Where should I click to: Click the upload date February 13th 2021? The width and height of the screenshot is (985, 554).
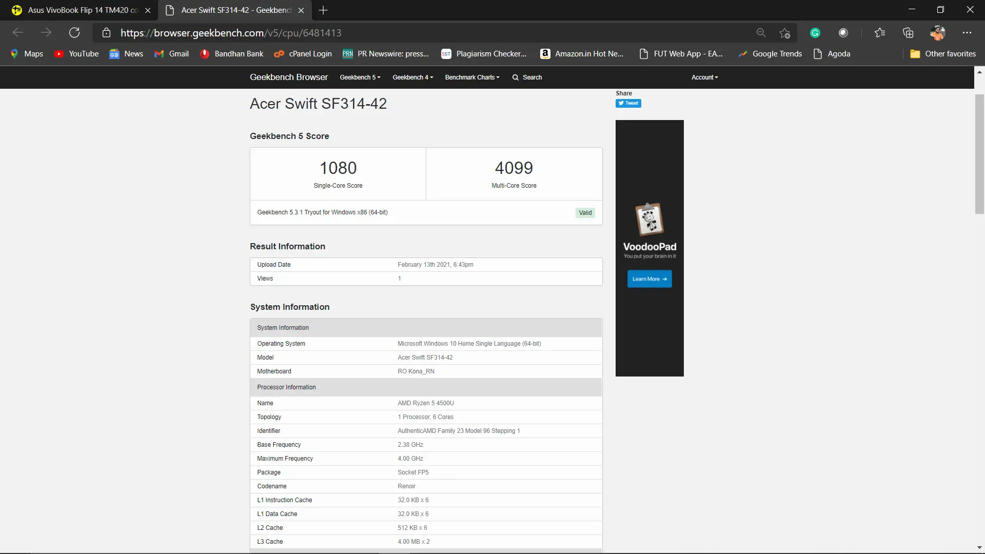pos(436,265)
